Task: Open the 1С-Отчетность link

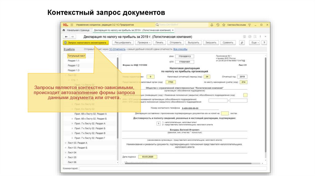Action: [117, 49]
